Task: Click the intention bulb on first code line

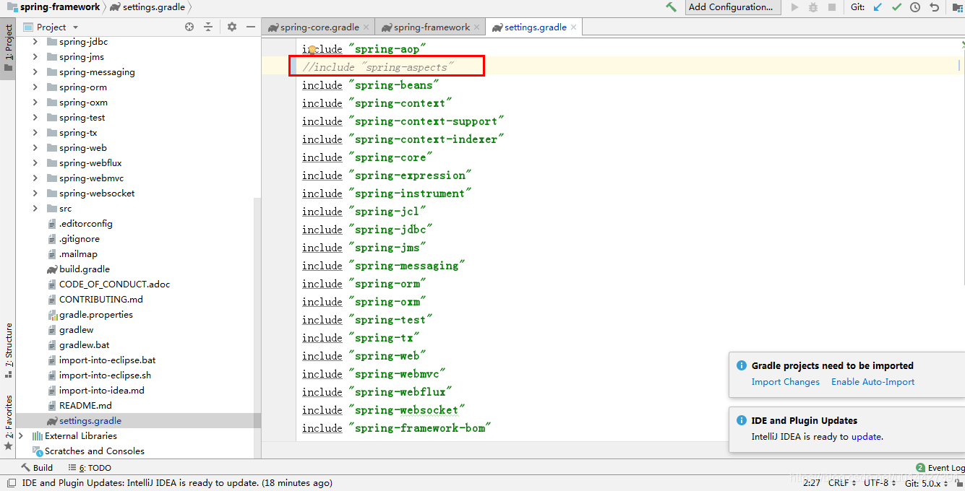Action: (312, 49)
